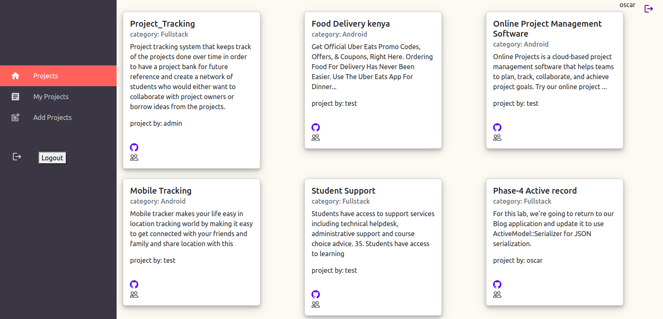Navigate to Add Projects
The width and height of the screenshot is (663, 319).
(x=52, y=117)
